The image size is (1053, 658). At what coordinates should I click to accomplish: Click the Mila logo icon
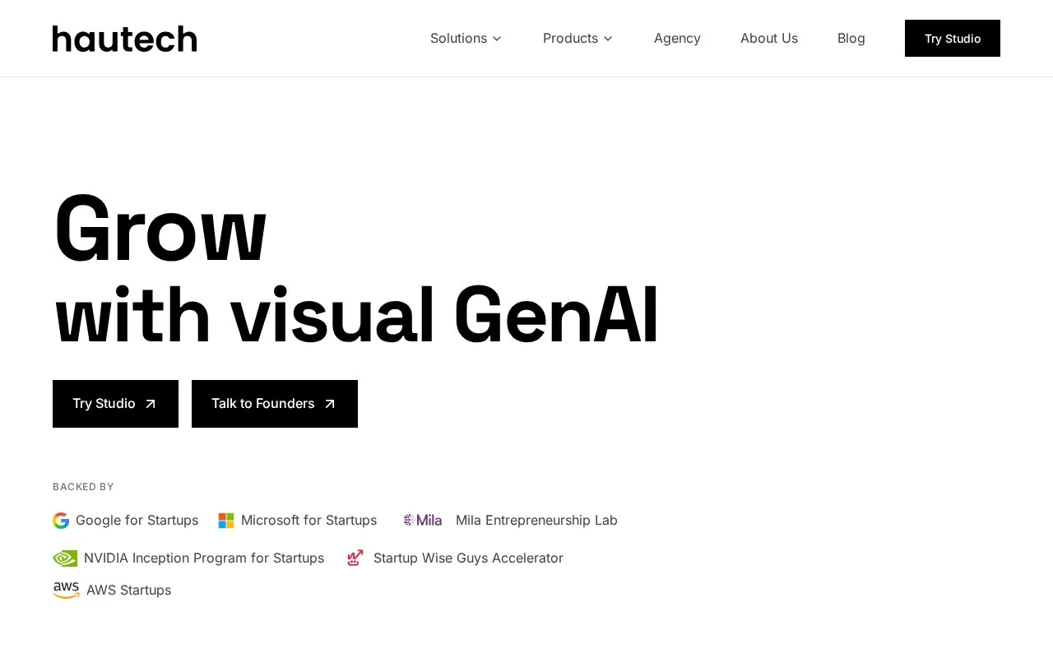423,521
